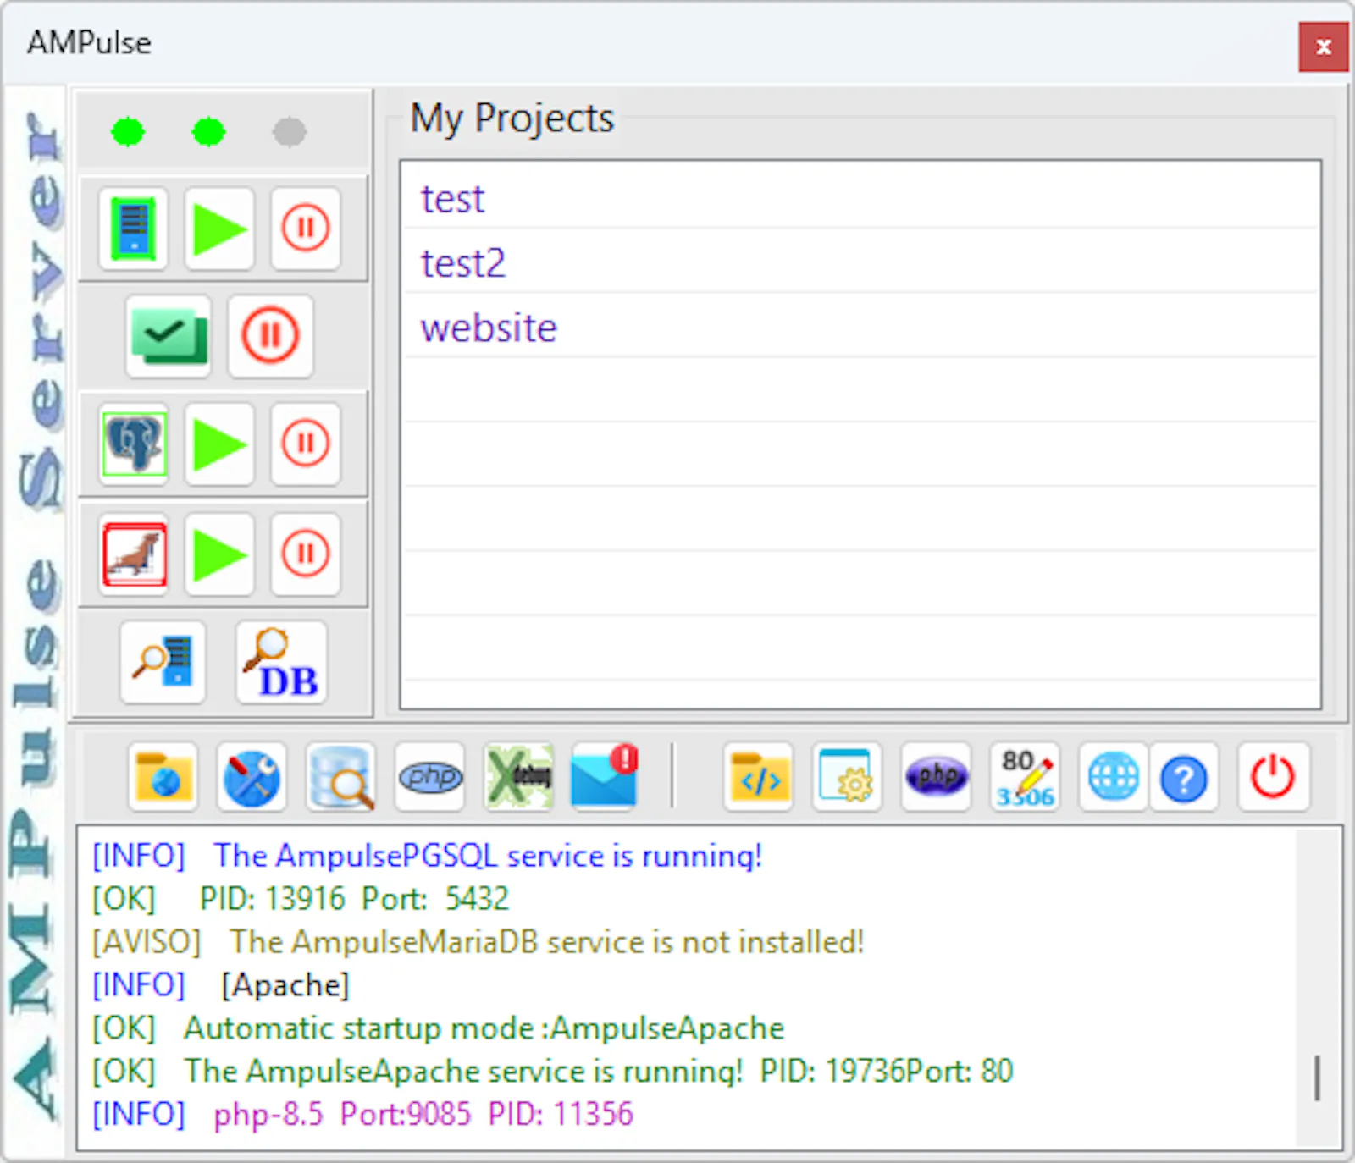Click the dark purple PHP icon
The width and height of the screenshot is (1355, 1163).
[936, 777]
